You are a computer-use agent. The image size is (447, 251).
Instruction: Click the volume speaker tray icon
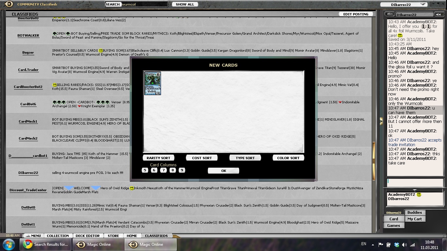[404, 244]
